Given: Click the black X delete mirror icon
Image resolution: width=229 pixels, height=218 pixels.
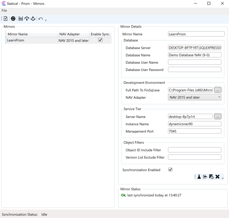Looking at the screenshot, I should point(217,177).
